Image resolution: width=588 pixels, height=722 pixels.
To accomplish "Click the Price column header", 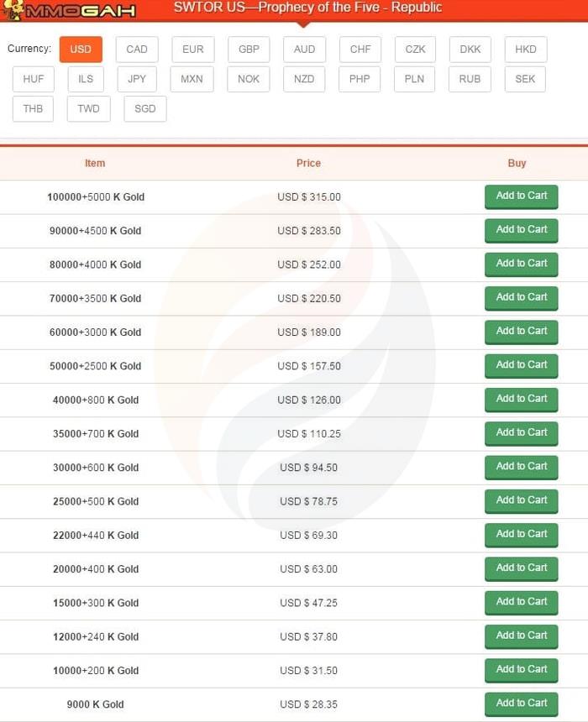I will (x=308, y=164).
